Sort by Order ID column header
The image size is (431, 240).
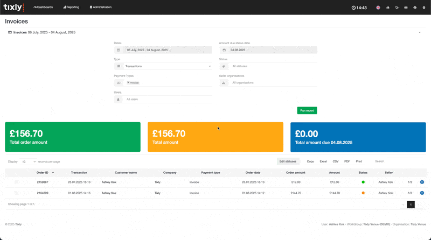(x=43, y=173)
